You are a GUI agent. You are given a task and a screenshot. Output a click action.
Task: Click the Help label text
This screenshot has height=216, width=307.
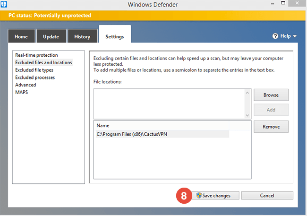(285, 36)
